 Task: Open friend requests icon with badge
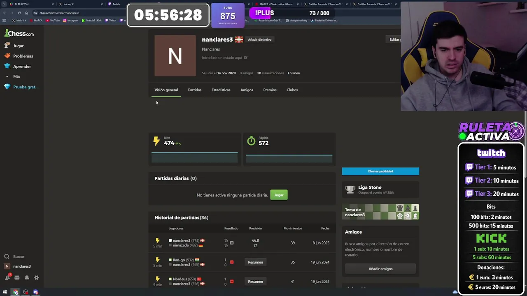[7, 277]
